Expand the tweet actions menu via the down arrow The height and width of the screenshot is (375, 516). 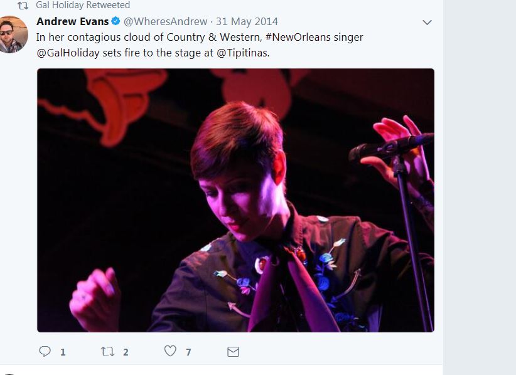pos(427,22)
